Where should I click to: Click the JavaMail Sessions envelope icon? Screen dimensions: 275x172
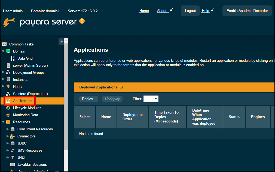click(13, 164)
